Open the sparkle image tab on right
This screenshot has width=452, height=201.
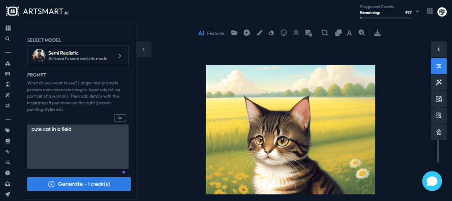[x=439, y=99]
